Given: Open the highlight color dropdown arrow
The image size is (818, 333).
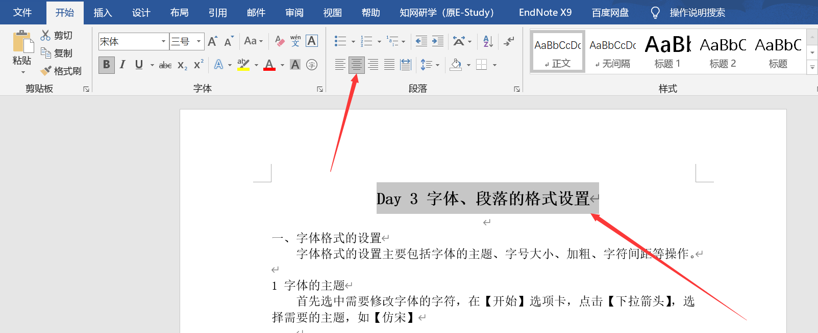Looking at the screenshot, I should (x=256, y=65).
